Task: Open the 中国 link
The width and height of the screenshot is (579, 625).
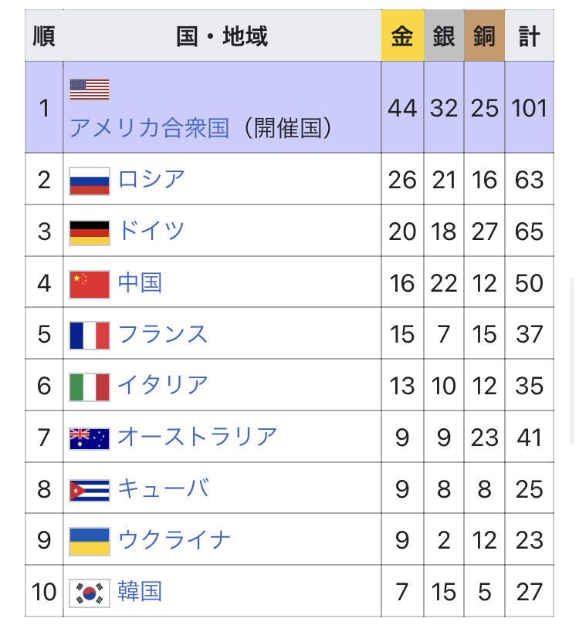Action: pyautogui.click(x=140, y=282)
